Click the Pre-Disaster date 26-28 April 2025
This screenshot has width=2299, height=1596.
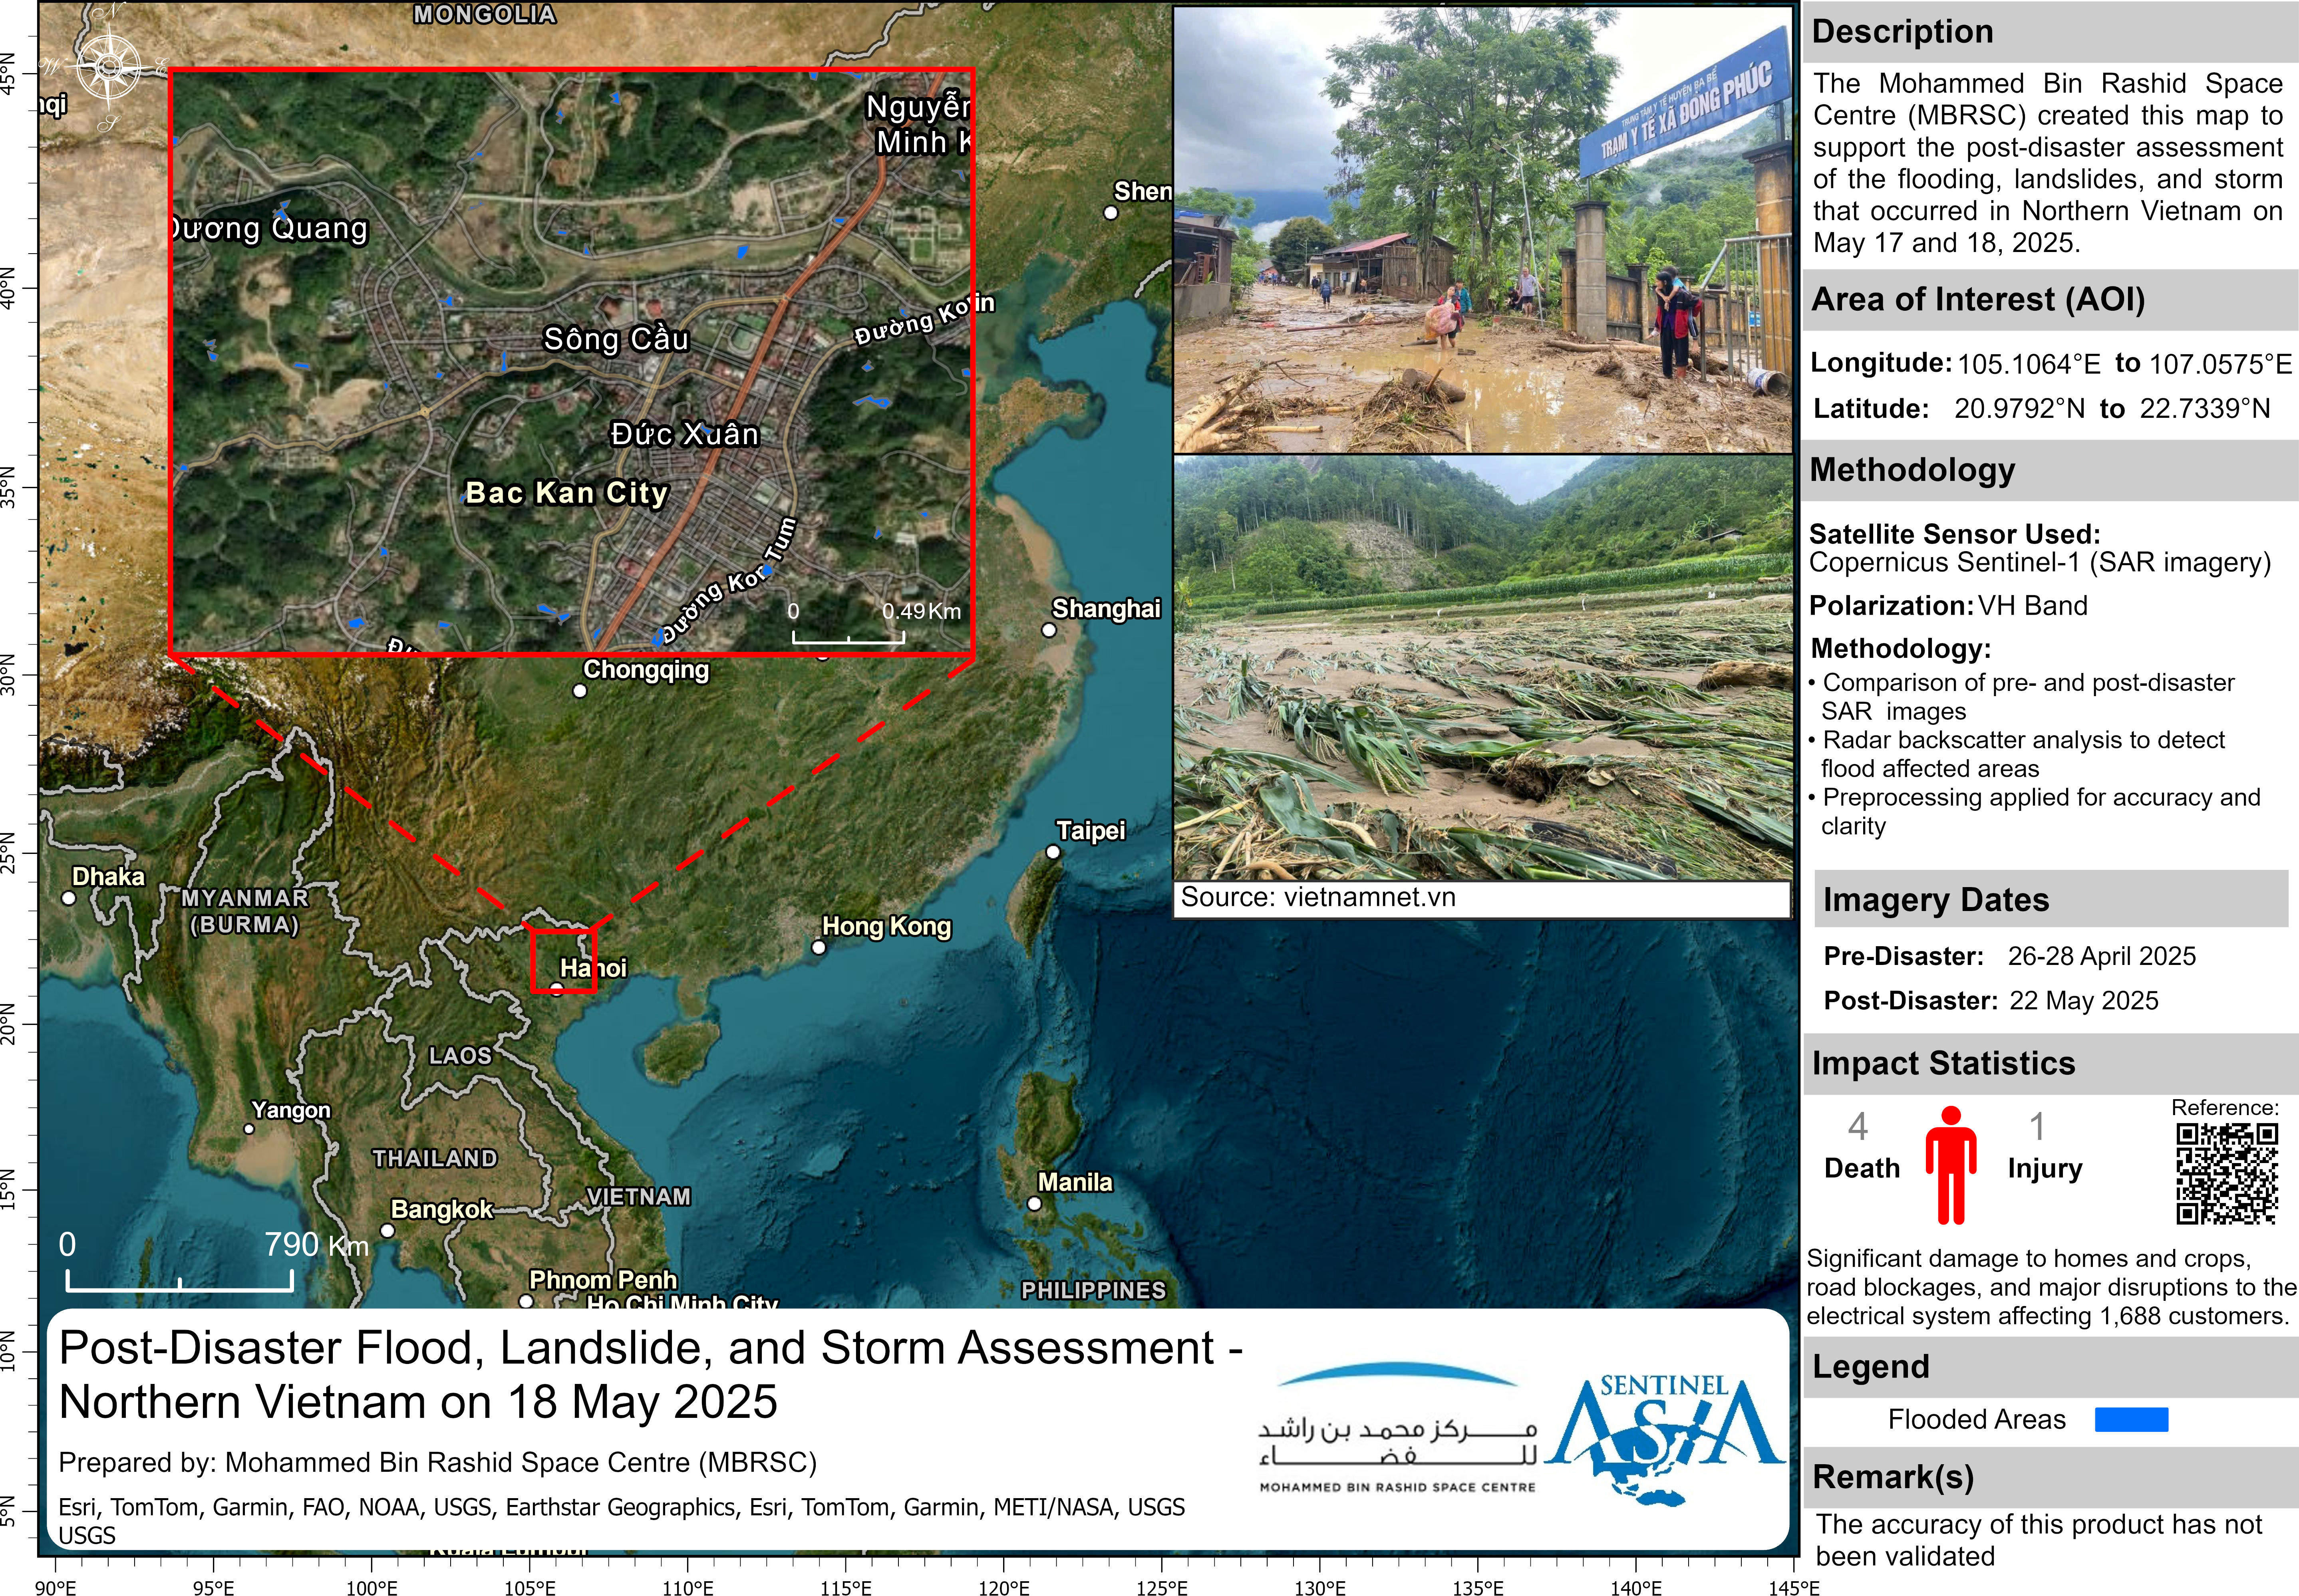point(2102,956)
